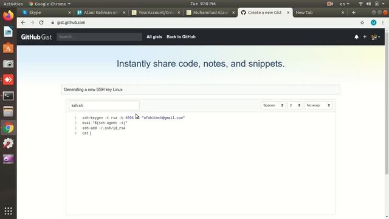Viewport: 389px width, 219px height.
Task: Open GitHub notifications bell
Action: (357, 37)
